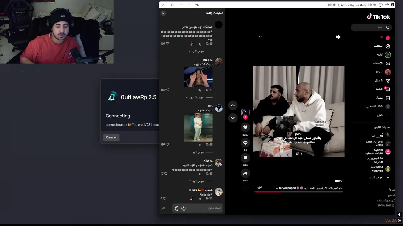Viewport: 403px width, 226px height.
Task: Like KSA's comment with 47 likes
Action: (x=166, y=174)
